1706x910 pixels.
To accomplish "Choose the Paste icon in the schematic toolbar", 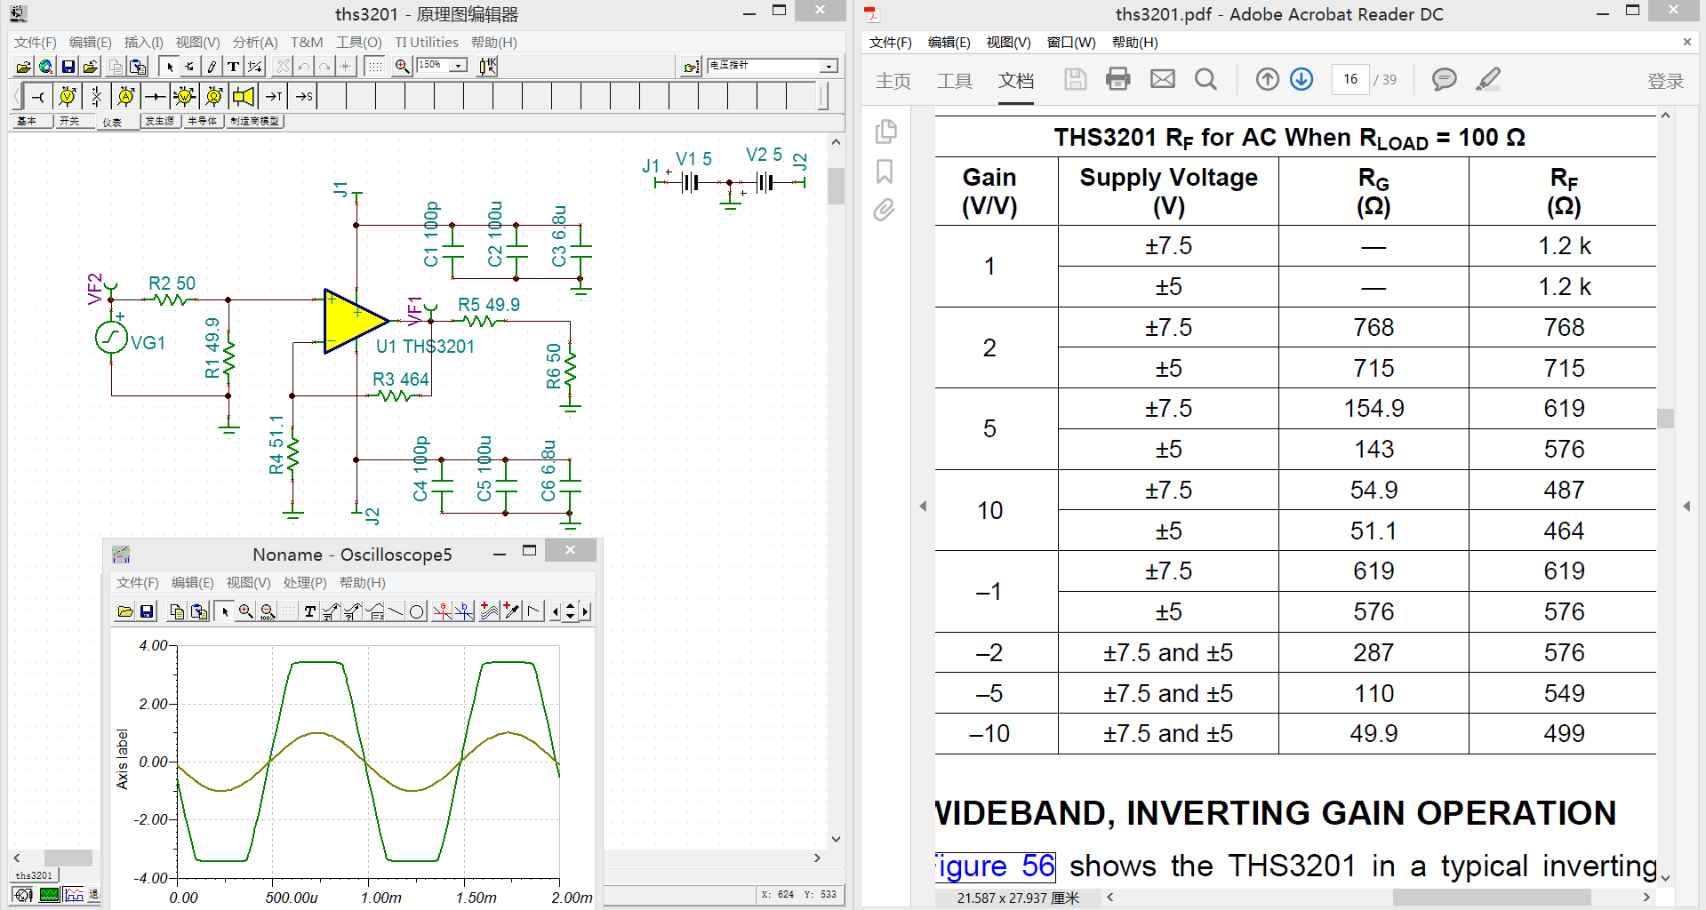I will tap(138, 67).
